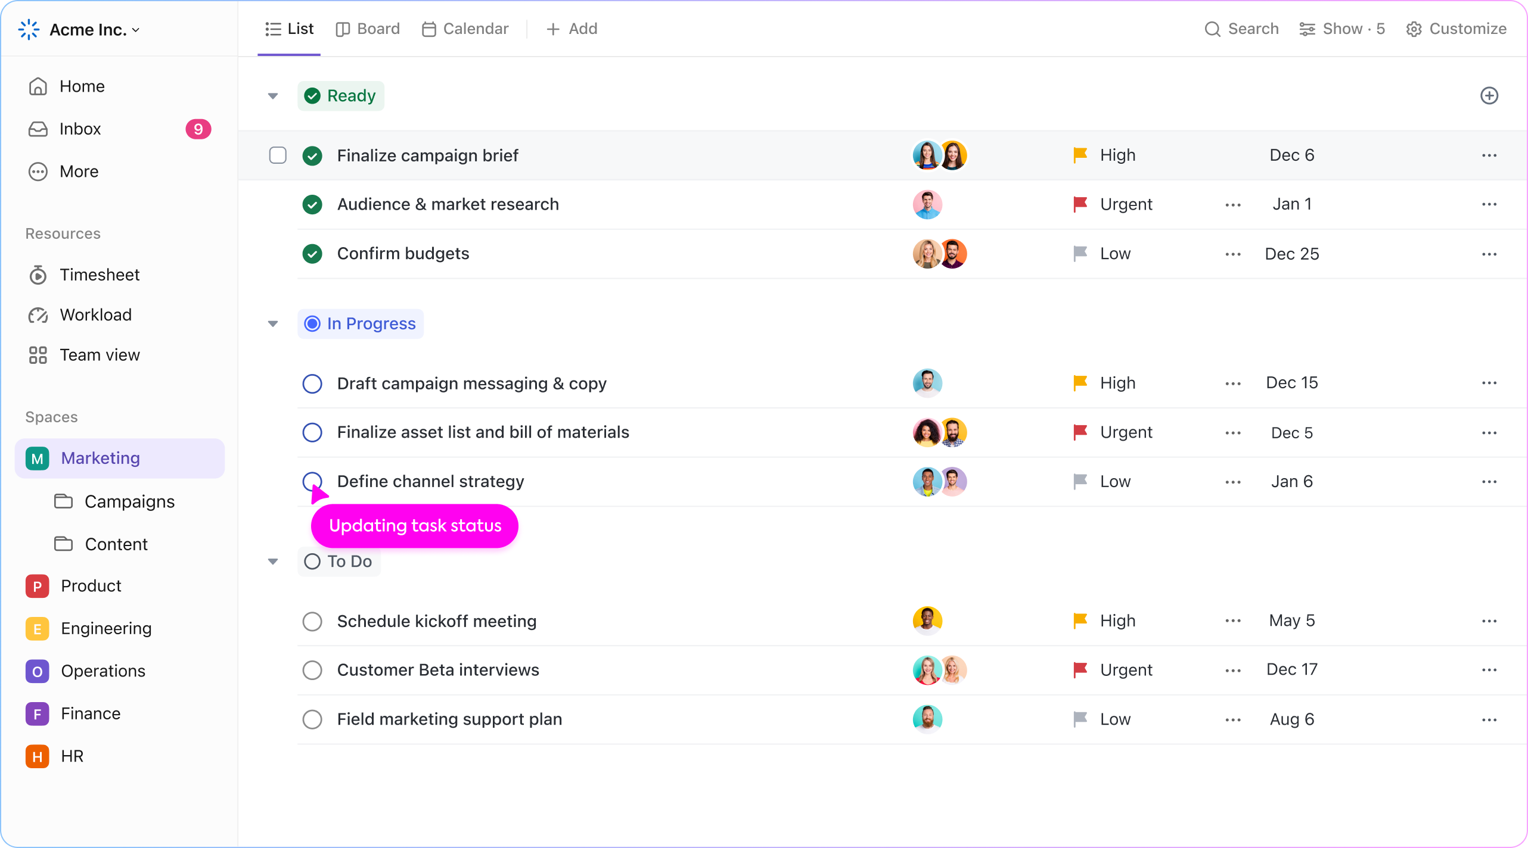Toggle status circle for Schedule kickoff meeting

click(x=312, y=621)
